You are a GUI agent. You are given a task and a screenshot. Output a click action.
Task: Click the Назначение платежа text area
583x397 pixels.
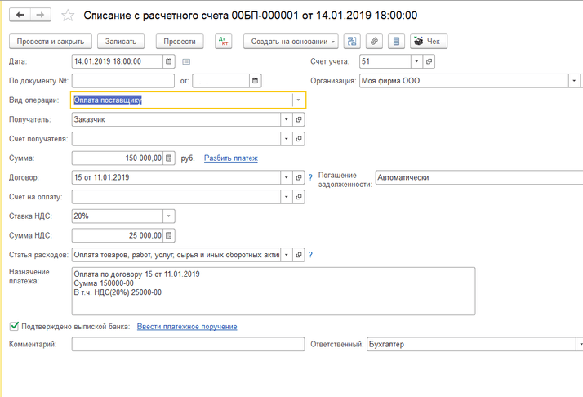click(273, 291)
